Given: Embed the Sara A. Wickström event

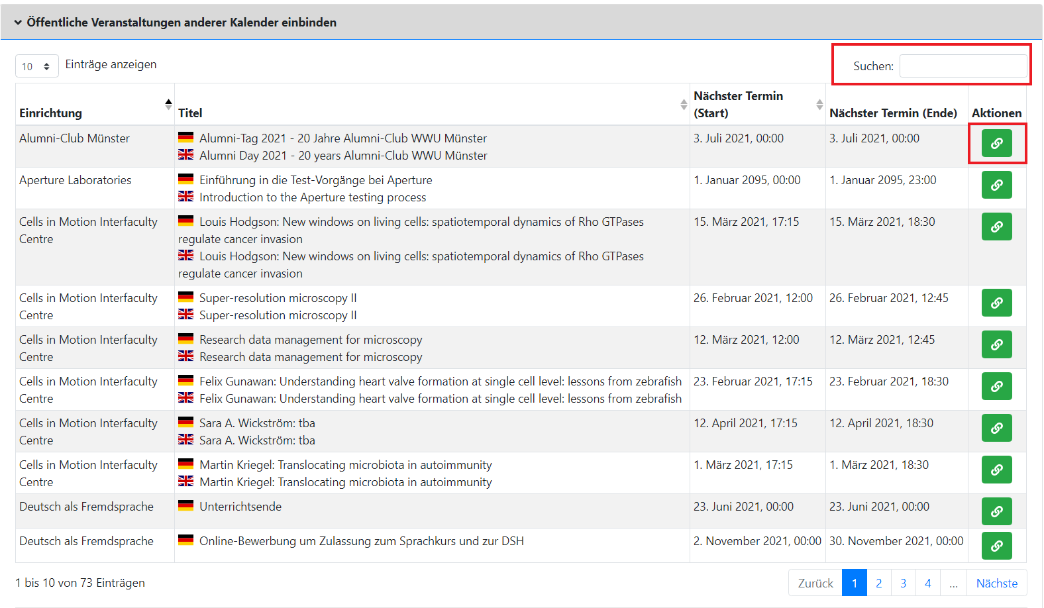Looking at the screenshot, I should point(996,428).
